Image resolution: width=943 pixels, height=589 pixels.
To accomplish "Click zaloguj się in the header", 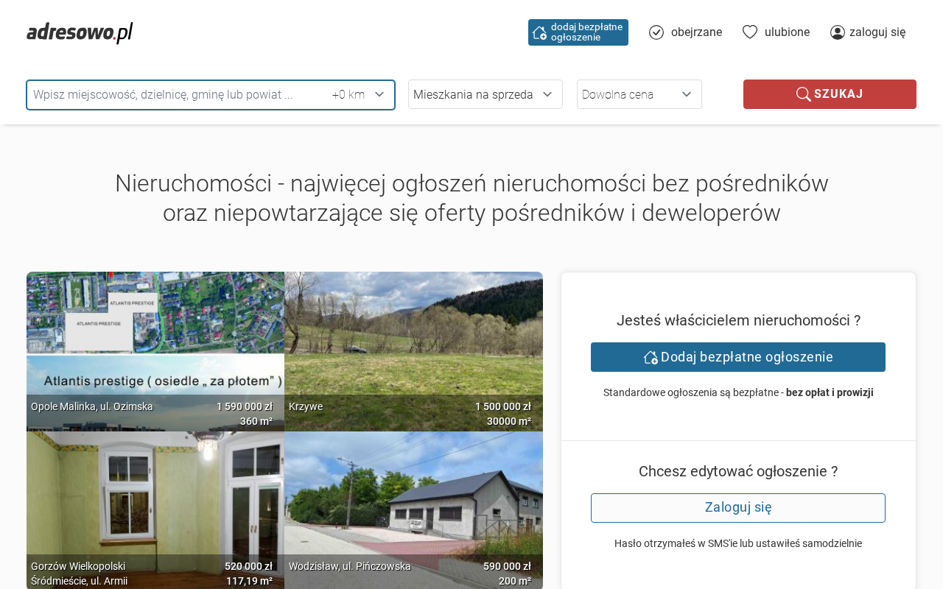I will click(x=877, y=32).
